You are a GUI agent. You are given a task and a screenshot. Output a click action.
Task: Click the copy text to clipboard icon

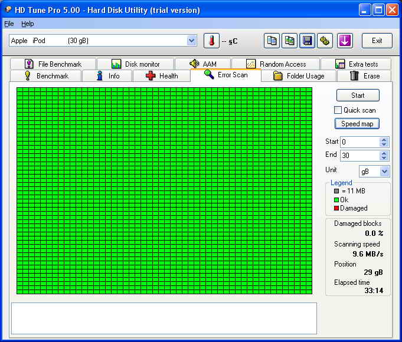(272, 41)
